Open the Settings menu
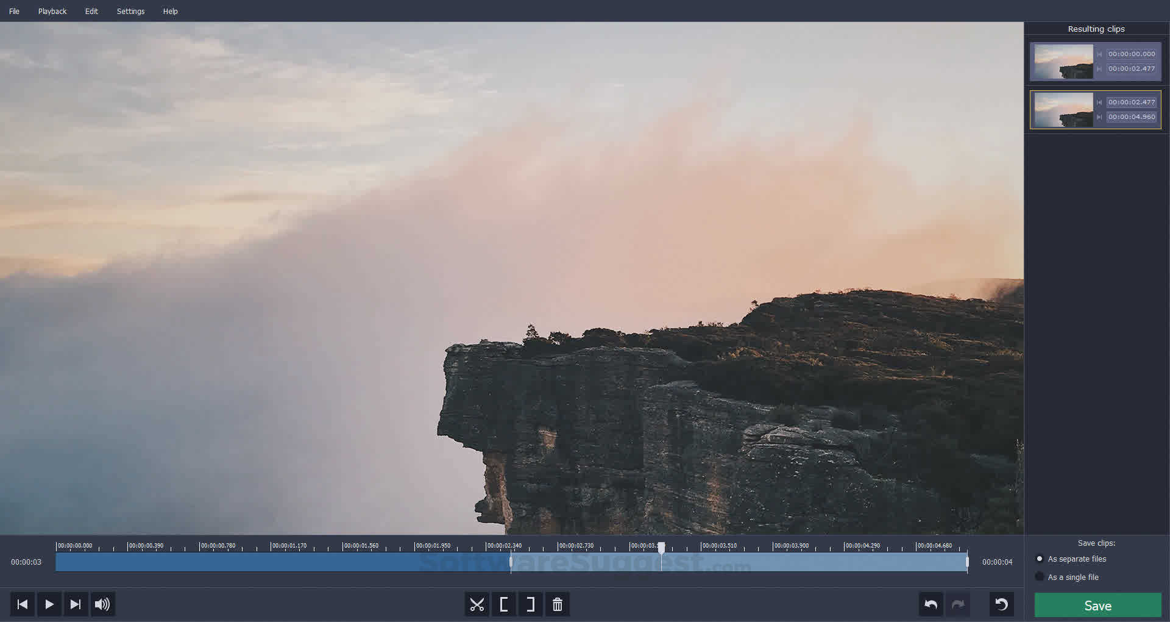 tap(130, 11)
